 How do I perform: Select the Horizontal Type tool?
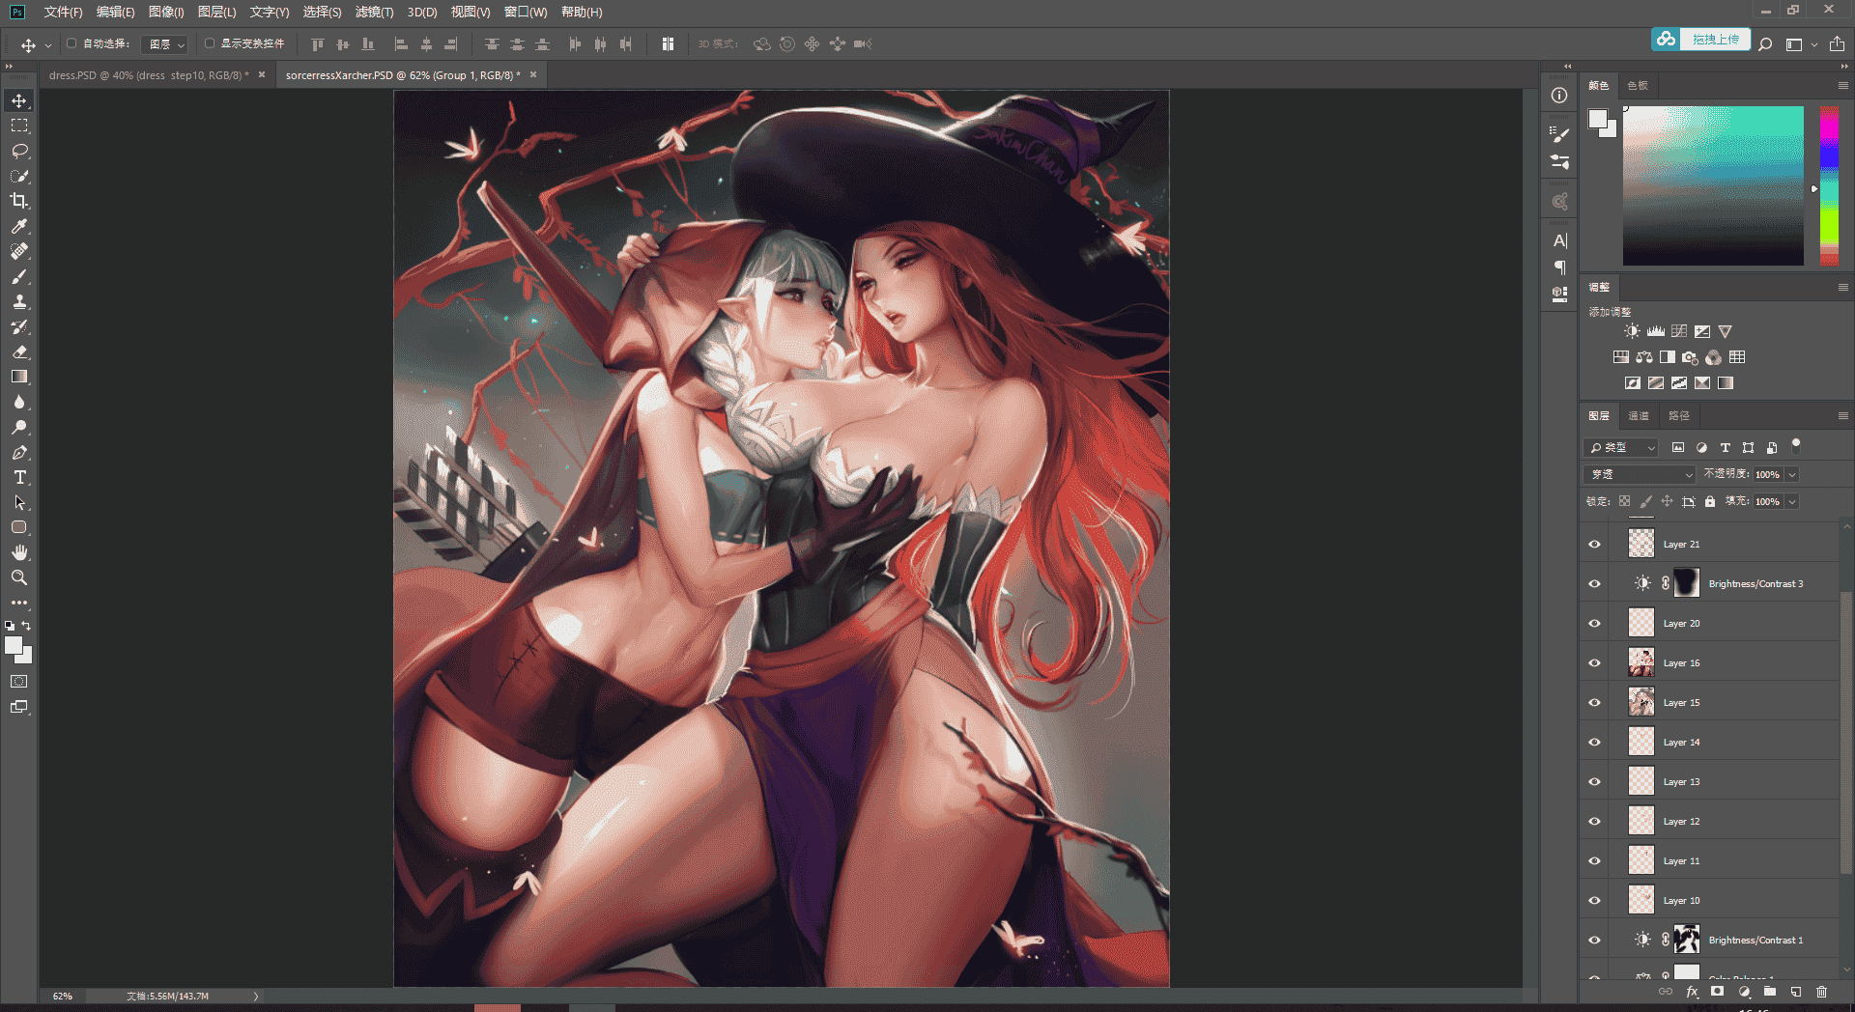tap(19, 477)
